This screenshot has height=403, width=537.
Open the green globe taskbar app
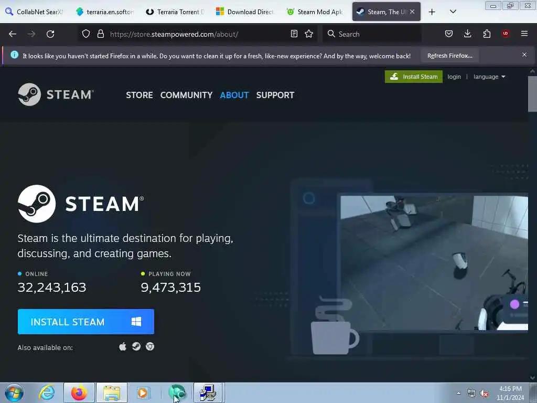point(177,393)
